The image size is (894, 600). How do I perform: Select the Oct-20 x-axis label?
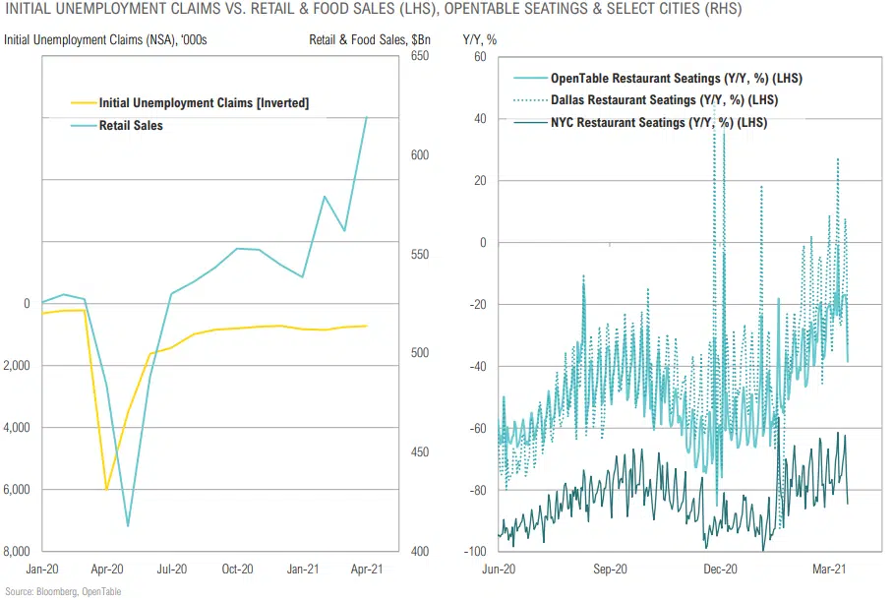[238, 570]
